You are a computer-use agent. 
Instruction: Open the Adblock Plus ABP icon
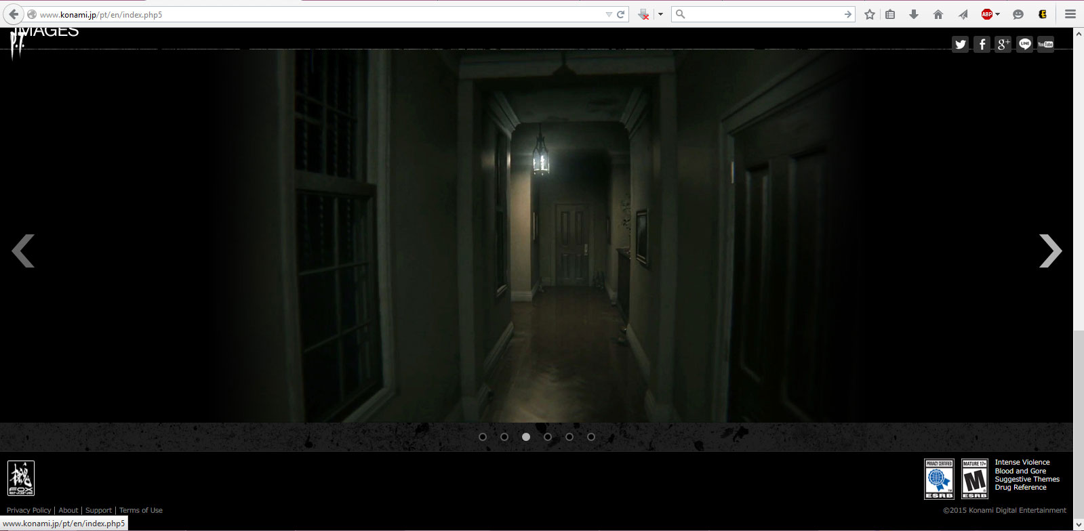987,14
